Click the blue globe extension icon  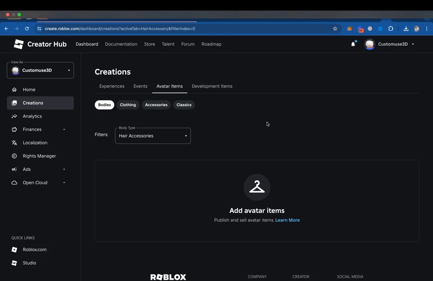(x=380, y=28)
